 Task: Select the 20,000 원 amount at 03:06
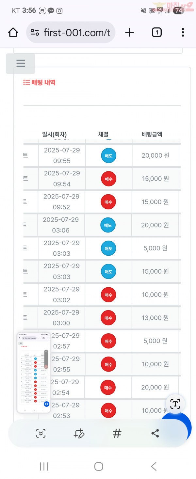(155, 225)
